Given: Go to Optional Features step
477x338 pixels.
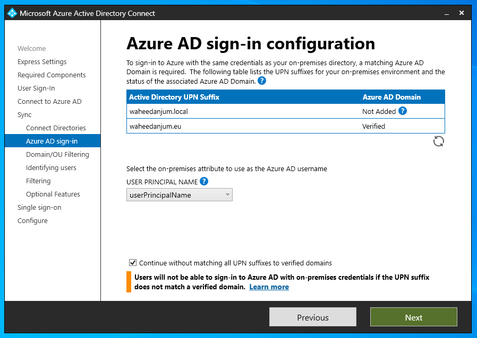Looking at the screenshot, I should (53, 194).
